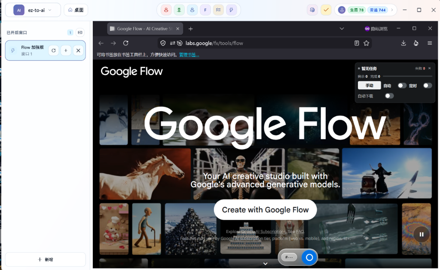Reload the labs.google page
440x270 pixels.
126,43
